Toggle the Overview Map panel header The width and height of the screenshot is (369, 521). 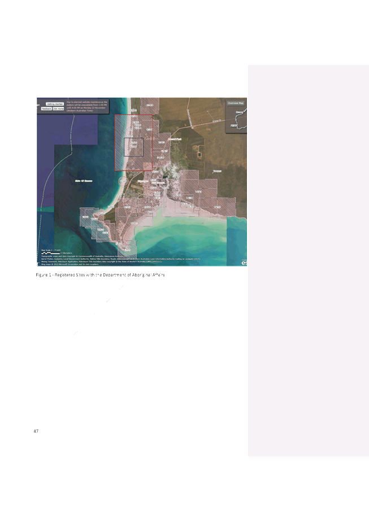236,103
